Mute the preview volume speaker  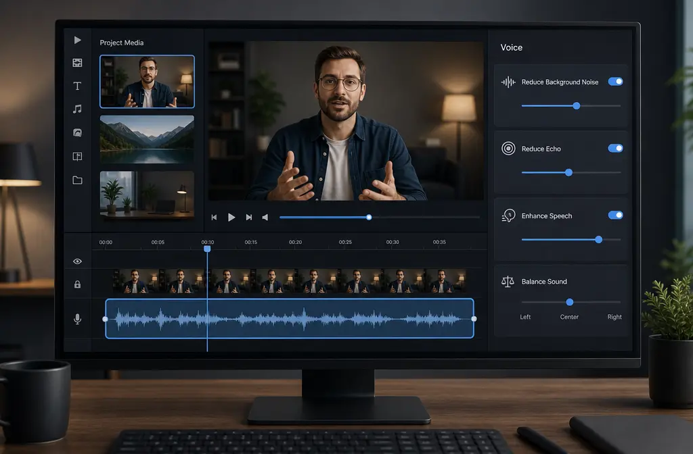pos(265,218)
